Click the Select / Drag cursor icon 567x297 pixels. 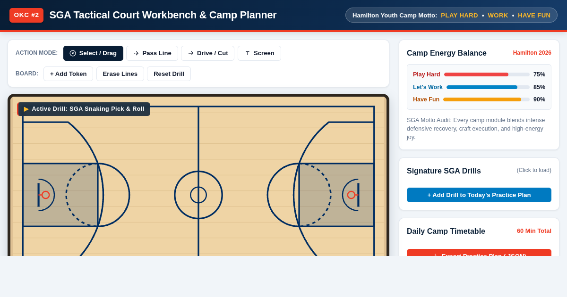73,53
